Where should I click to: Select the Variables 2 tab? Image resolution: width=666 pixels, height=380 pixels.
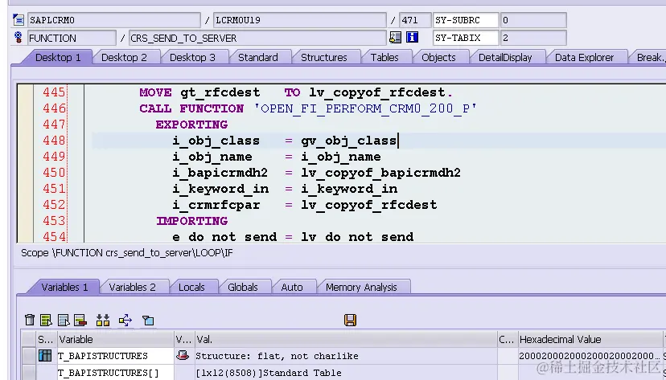tap(132, 287)
